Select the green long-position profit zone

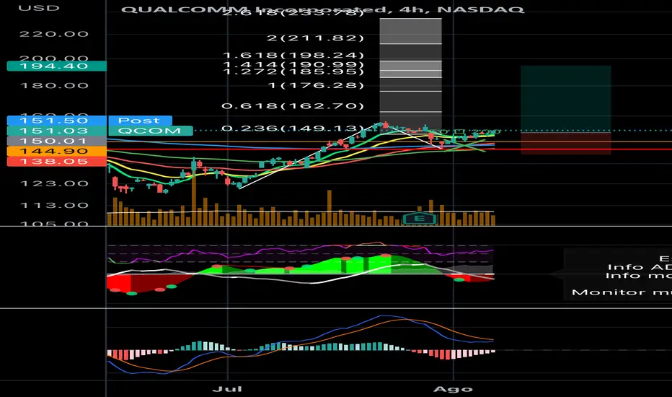(566, 99)
